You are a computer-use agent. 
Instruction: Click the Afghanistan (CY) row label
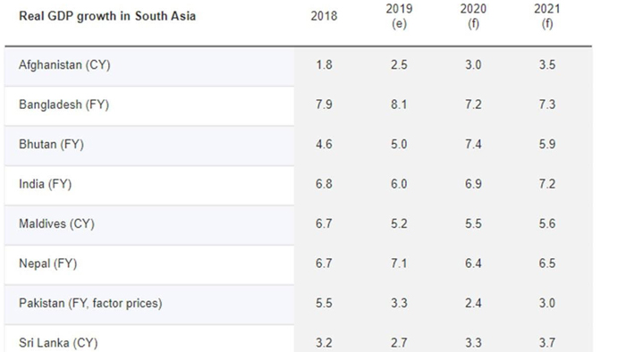[64, 64]
